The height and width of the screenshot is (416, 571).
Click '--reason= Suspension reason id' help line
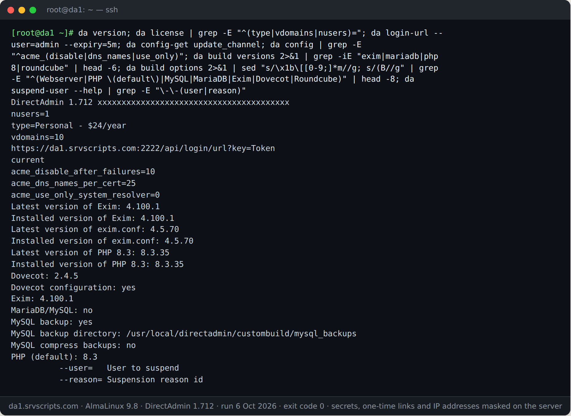pos(131,379)
